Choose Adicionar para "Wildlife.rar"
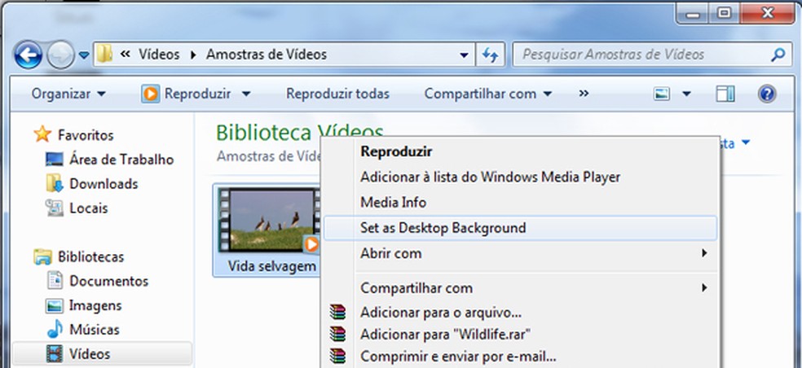Image resolution: width=802 pixels, height=368 pixels. coord(446,335)
